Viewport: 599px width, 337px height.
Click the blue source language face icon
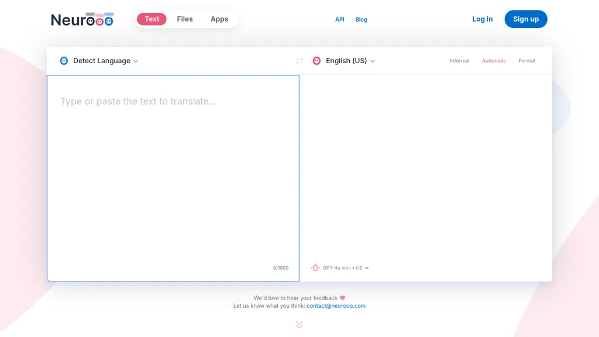pyautogui.click(x=64, y=61)
